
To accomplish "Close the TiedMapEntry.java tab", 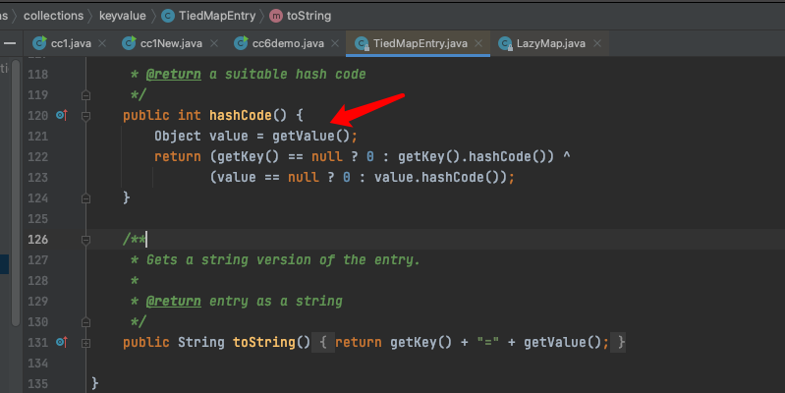I will click(478, 43).
